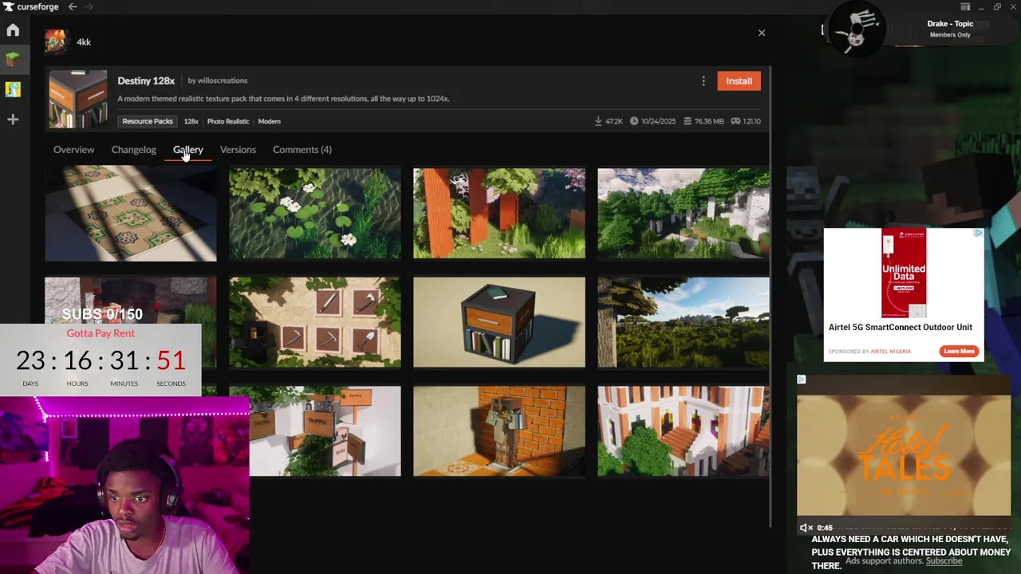Select the Modern category tag
Viewport: 1021px width, 574px height.
pyautogui.click(x=270, y=121)
